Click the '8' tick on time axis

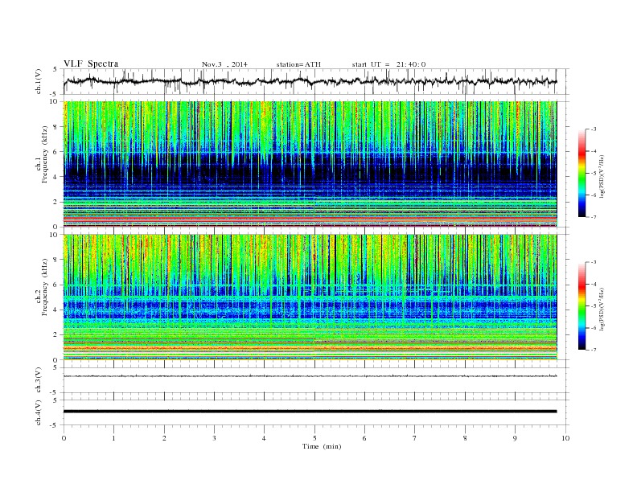click(x=465, y=438)
